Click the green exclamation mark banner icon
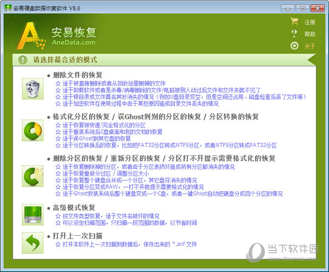The width and height of the screenshot is (329, 272). (x=23, y=60)
